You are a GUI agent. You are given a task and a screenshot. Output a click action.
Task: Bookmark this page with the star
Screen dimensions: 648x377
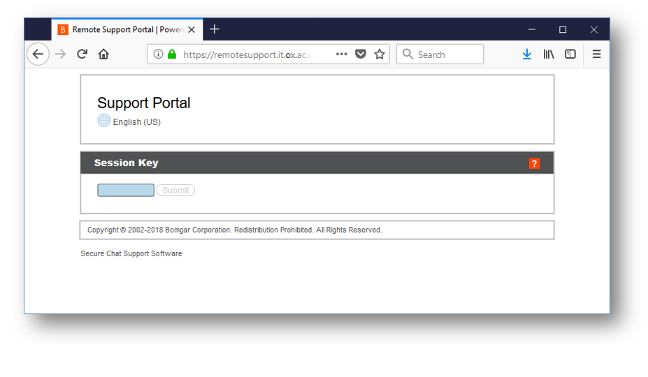point(380,54)
